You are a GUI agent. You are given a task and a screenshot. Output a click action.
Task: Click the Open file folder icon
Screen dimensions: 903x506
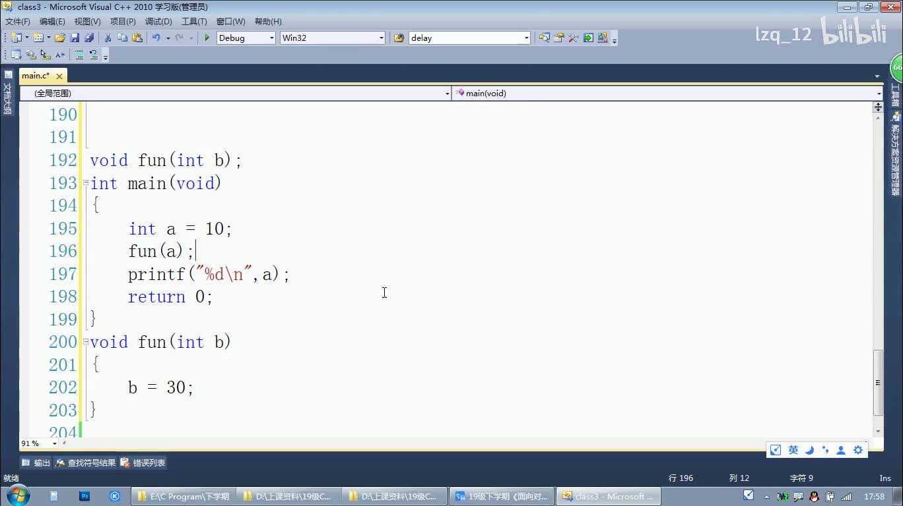pos(60,38)
